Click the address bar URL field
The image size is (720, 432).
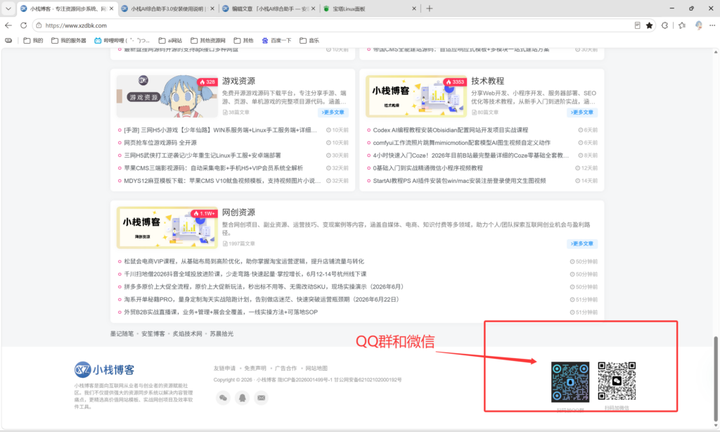click(x=337, y=25)
